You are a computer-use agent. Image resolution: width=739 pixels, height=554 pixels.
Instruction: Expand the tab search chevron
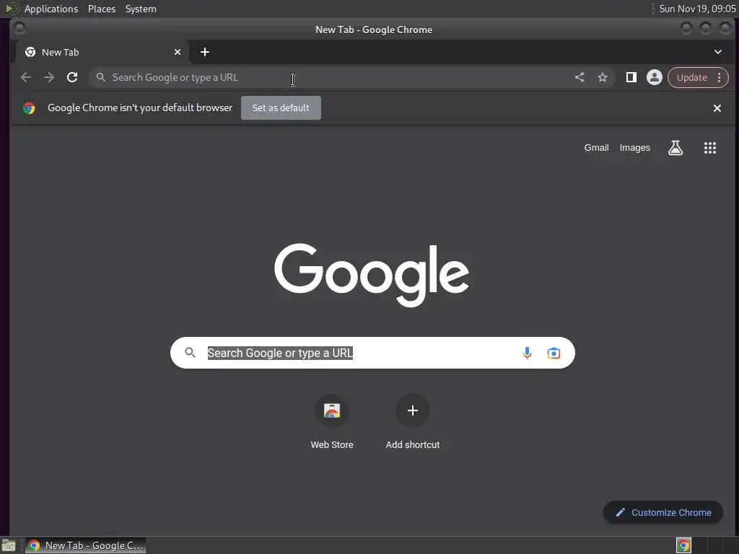pyautogui.click(x=718, y=52)
